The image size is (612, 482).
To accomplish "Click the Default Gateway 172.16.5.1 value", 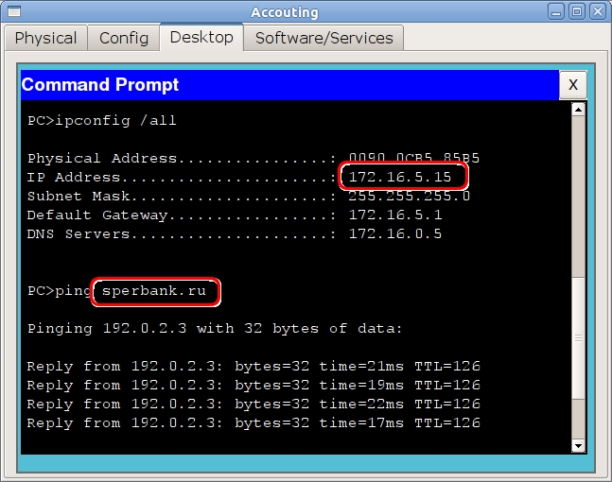I will 395,215.
